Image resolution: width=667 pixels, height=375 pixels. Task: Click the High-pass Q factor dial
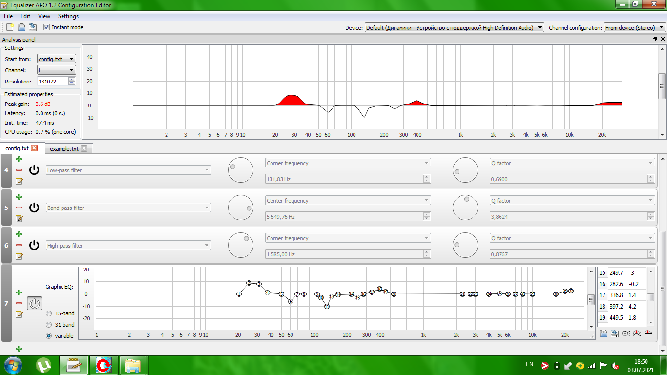click(465, 245)
